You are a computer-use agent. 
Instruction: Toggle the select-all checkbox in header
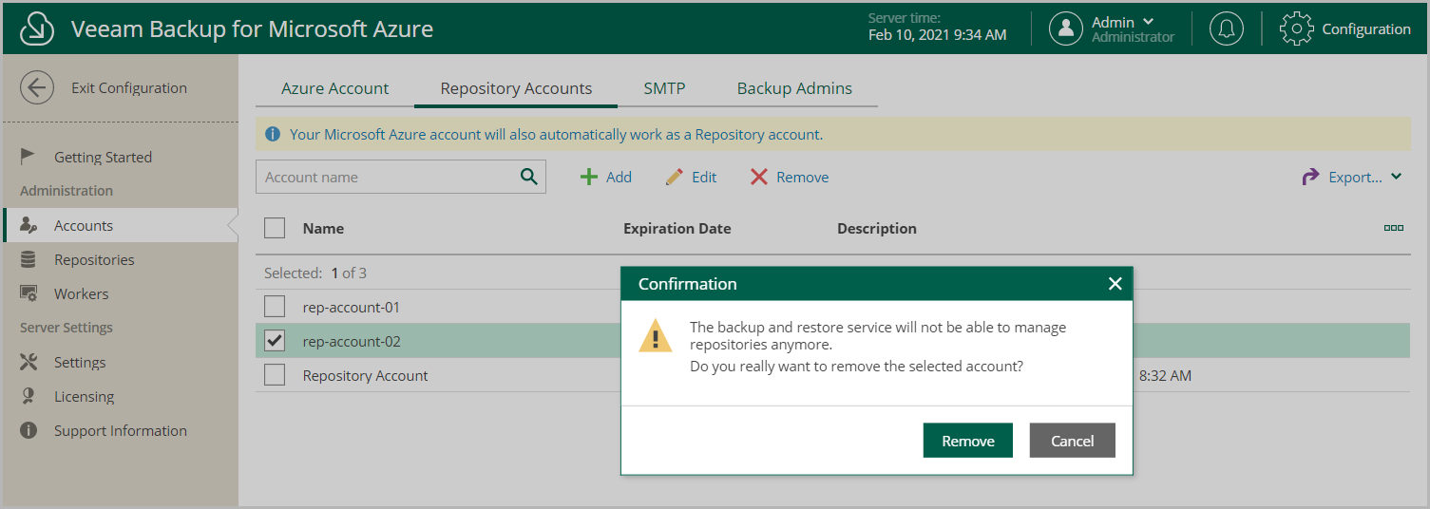pos(275,228)
